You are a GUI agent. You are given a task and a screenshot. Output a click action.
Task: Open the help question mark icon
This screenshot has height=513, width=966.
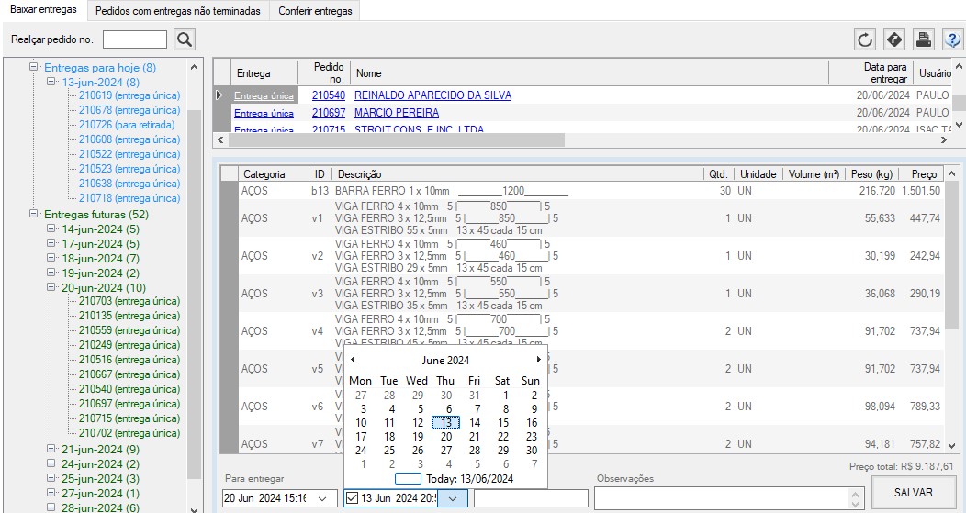(x=952, y=39)
